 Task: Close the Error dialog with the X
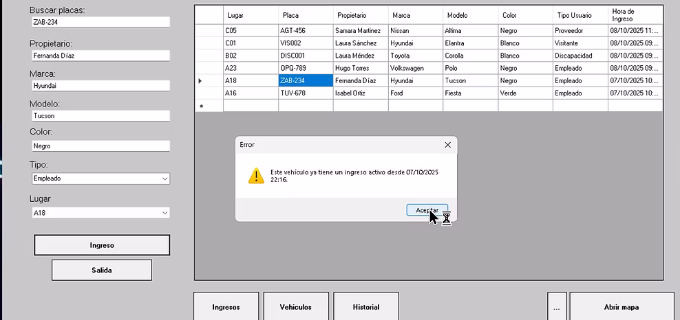click(447, 145)
